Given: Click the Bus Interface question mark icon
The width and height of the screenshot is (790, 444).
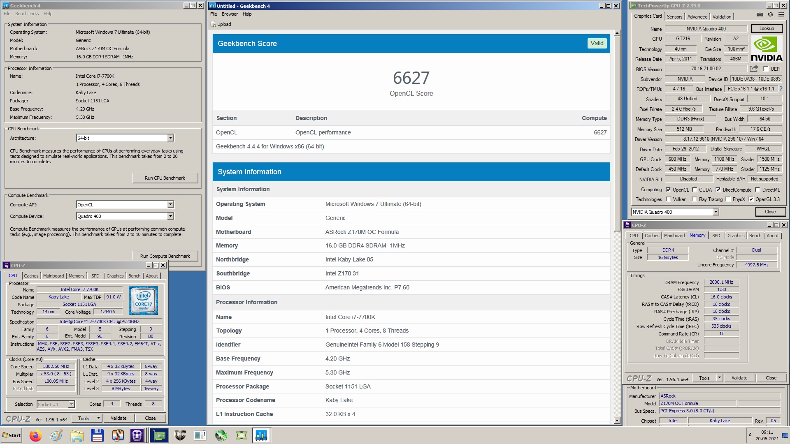Looking at the screenshot, I should pyautogui.click(x=781, y=89).
